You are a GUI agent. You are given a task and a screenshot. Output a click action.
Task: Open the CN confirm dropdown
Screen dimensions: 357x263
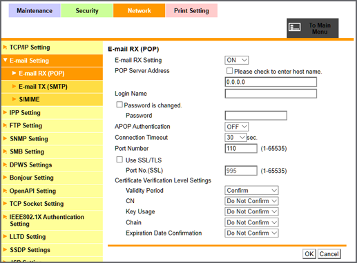251,201
